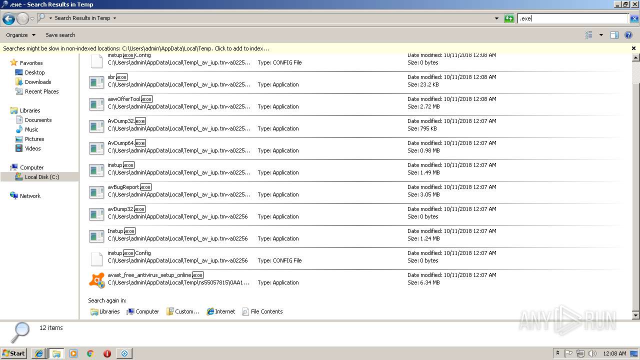The image size is (640, 360).
Task: Select Local Disk (C:)
Action: (x=42, y=177)
